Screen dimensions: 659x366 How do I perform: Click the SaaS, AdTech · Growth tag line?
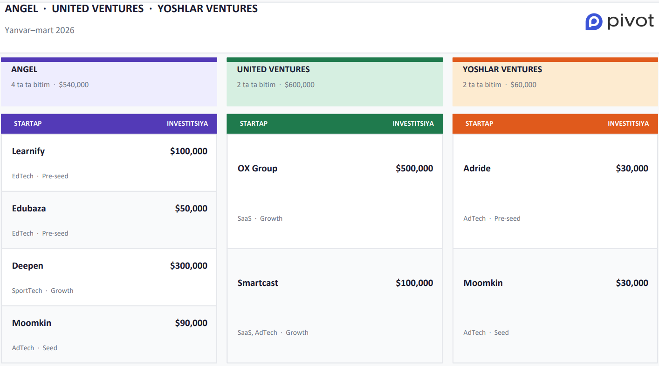273,332
